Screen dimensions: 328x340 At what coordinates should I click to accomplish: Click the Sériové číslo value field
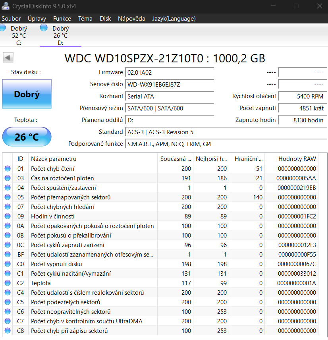coord(170,85)
